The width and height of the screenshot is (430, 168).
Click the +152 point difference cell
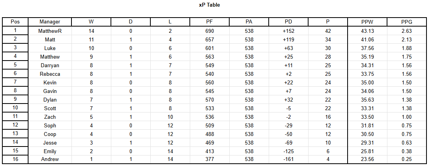(289, 31)
